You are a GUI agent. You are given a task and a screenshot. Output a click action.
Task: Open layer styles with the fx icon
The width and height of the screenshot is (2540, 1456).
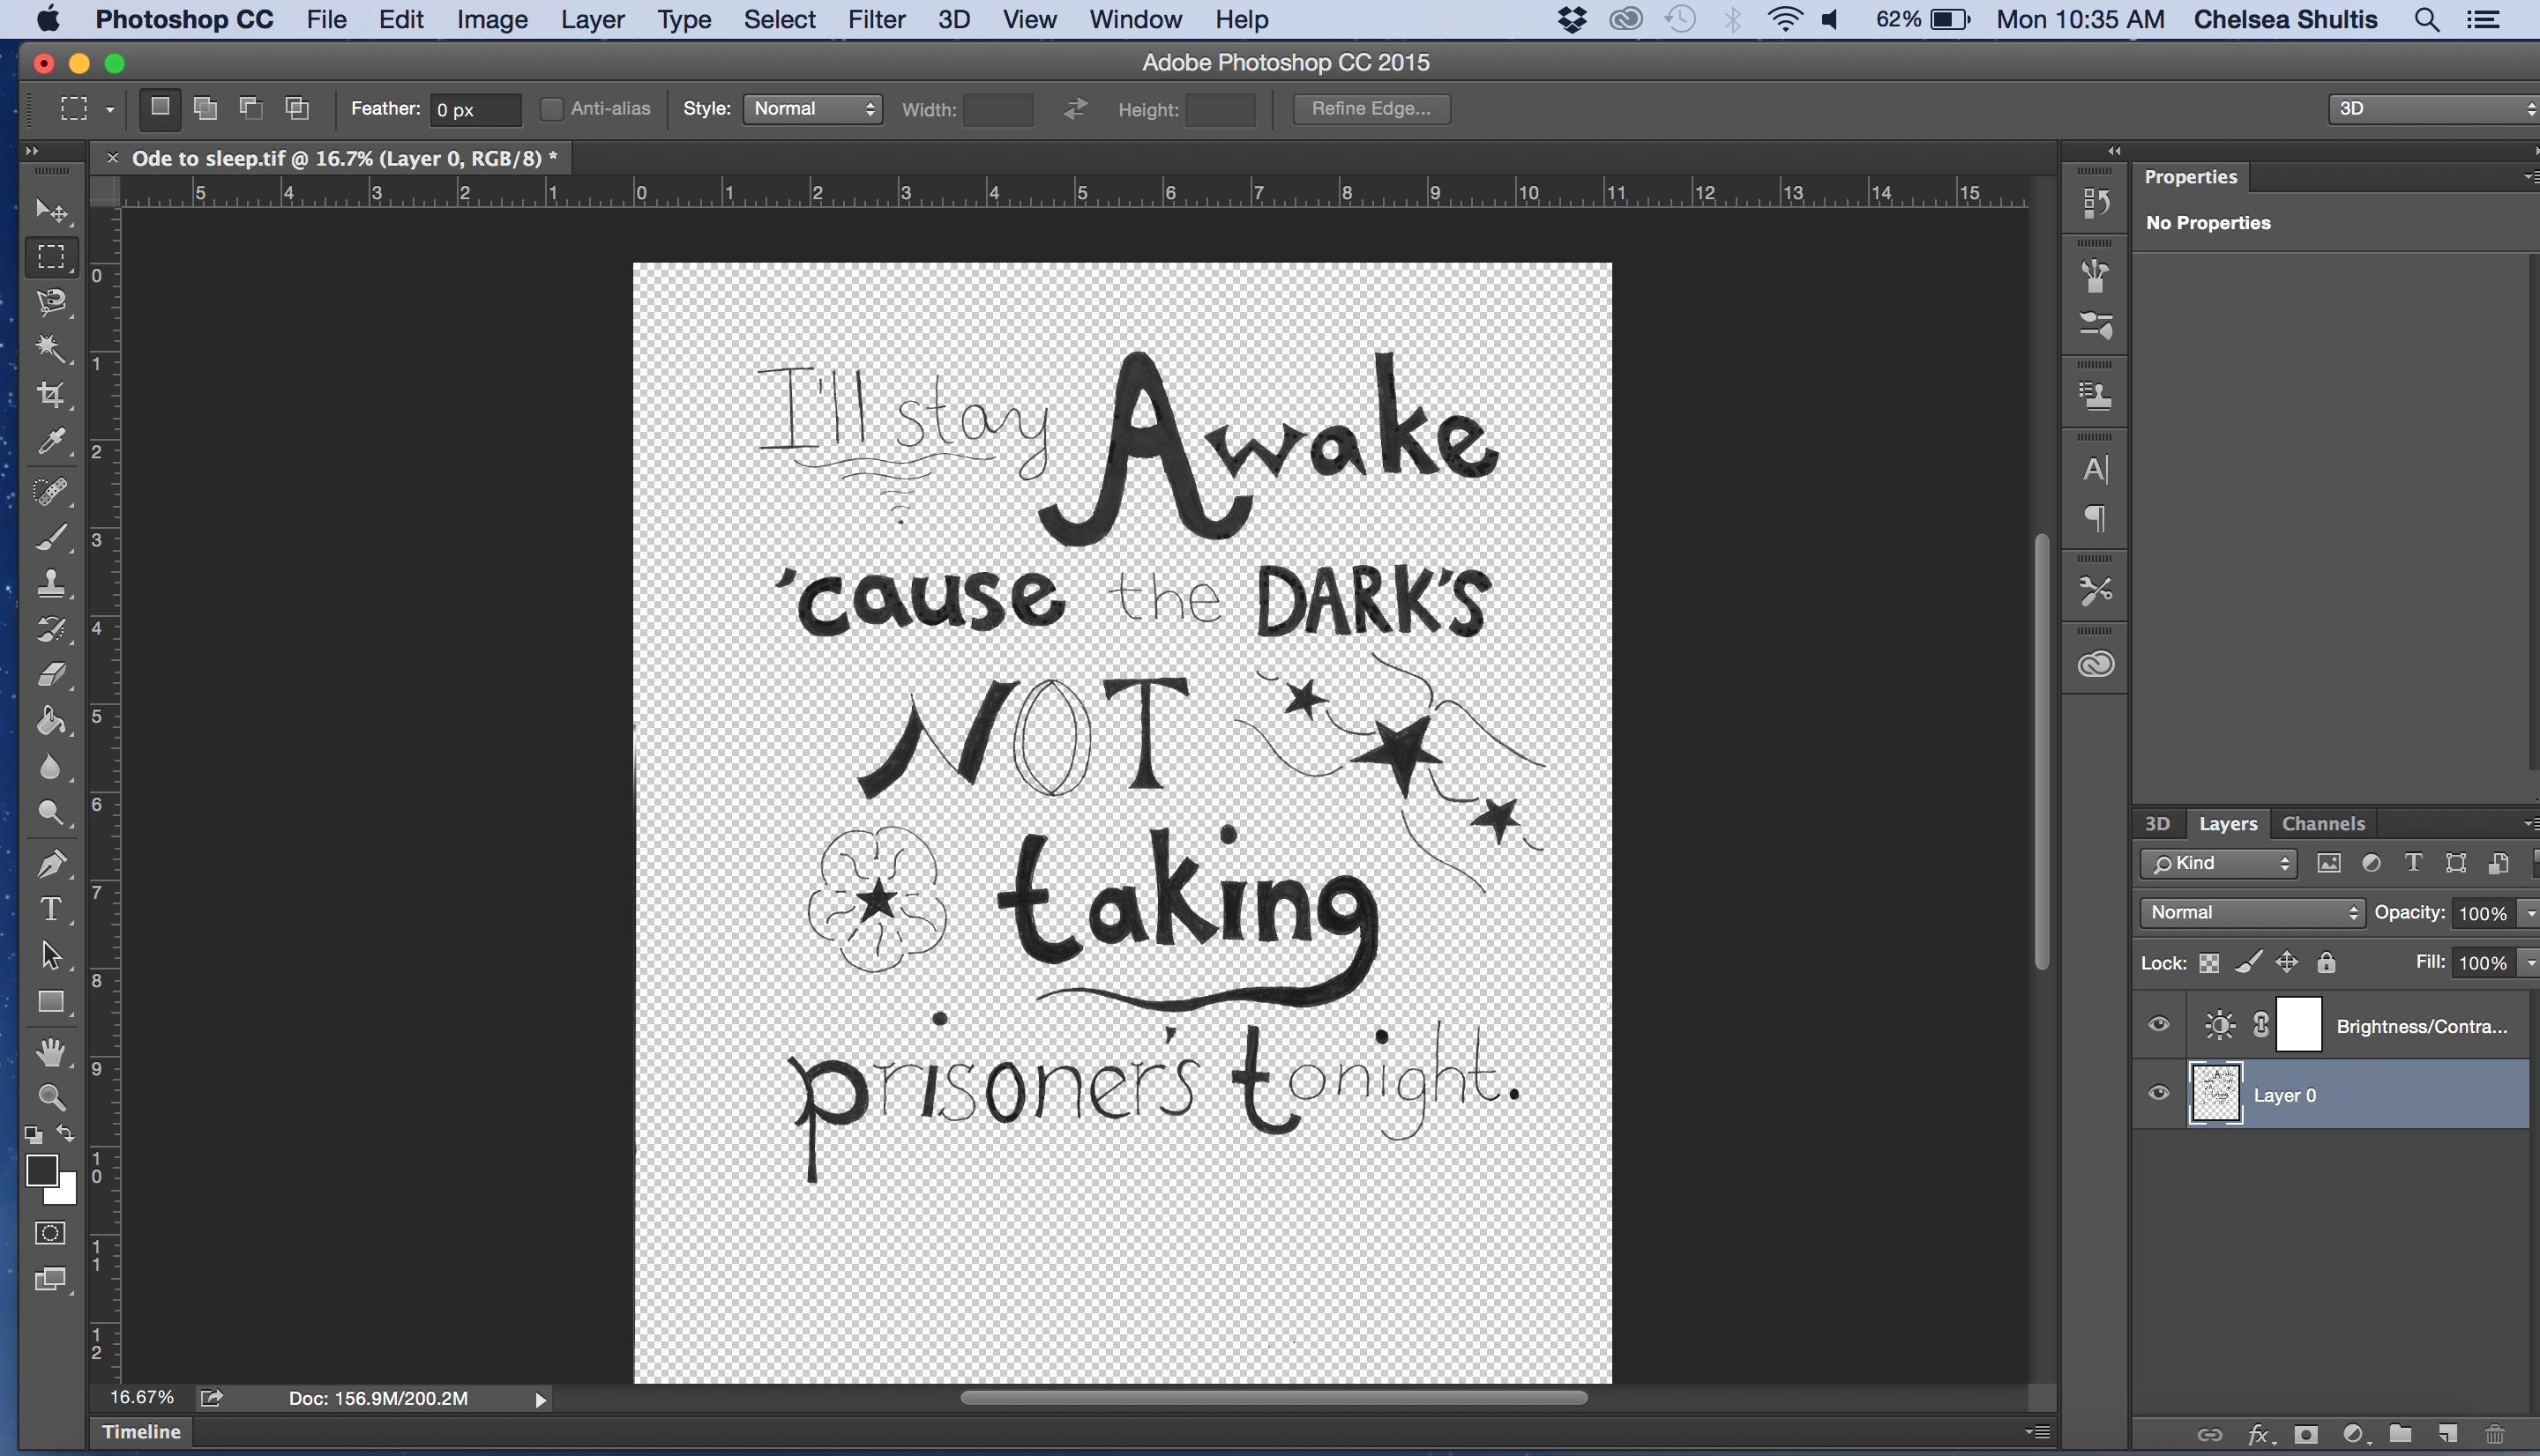pos(2258,1432)
